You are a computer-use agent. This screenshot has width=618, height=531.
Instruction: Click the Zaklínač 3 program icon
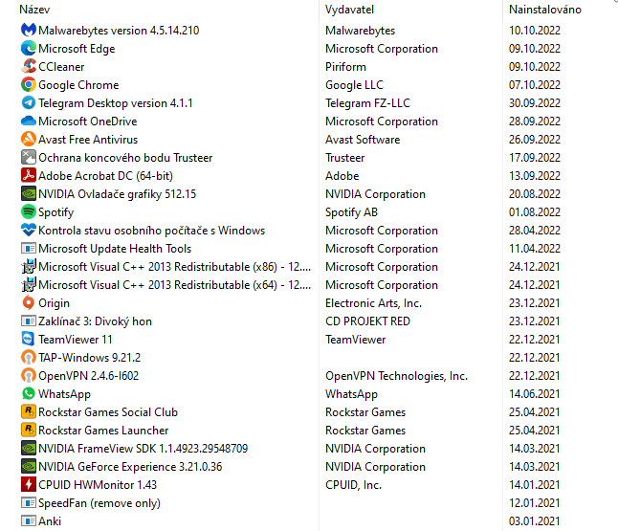click(29, 321)
